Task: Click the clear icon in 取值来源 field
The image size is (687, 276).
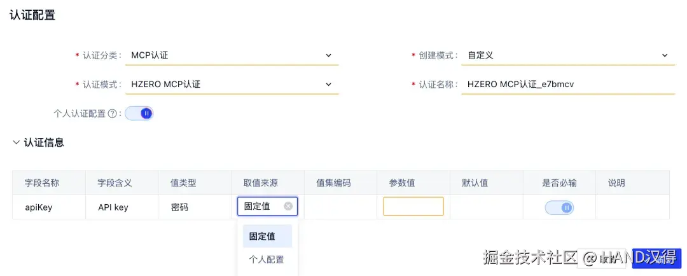Action: click(288, 206)
